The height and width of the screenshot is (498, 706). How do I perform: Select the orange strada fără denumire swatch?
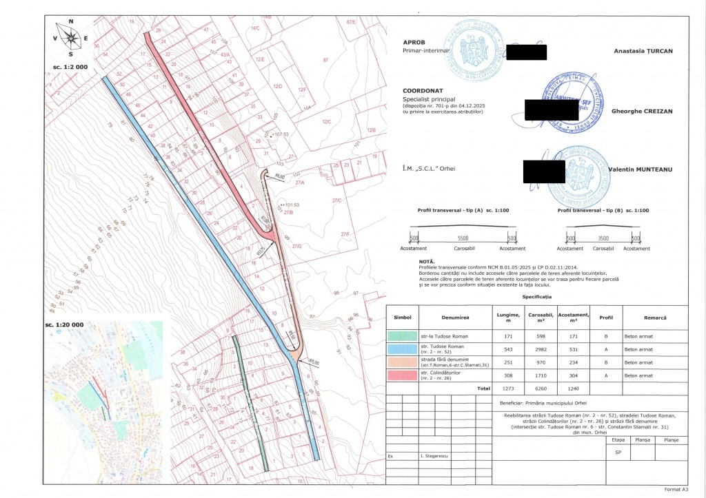[x=401, y=362]
